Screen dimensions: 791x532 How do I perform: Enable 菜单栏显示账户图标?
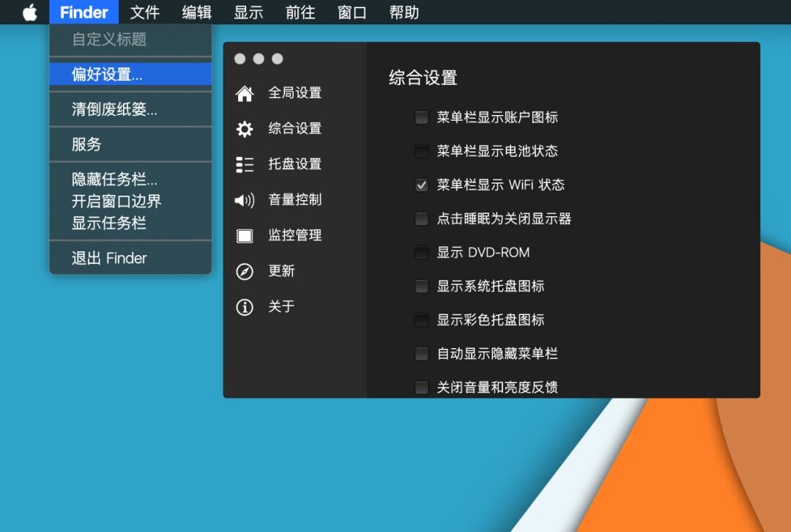[421, 117]
